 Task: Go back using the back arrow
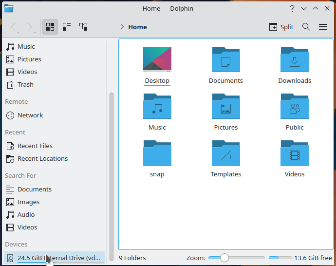click(13, 27)
